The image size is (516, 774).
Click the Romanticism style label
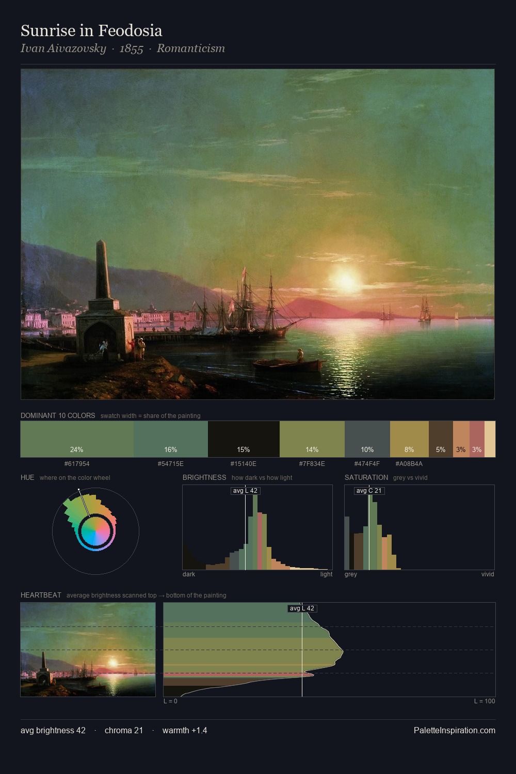[x=191, y=49]
